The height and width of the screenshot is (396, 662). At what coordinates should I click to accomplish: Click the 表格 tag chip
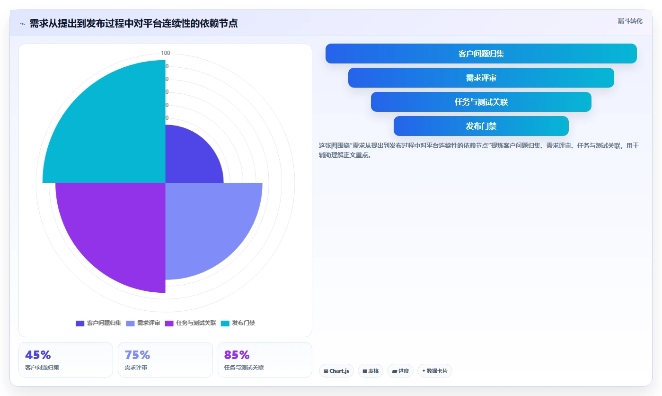click(371, 371)
